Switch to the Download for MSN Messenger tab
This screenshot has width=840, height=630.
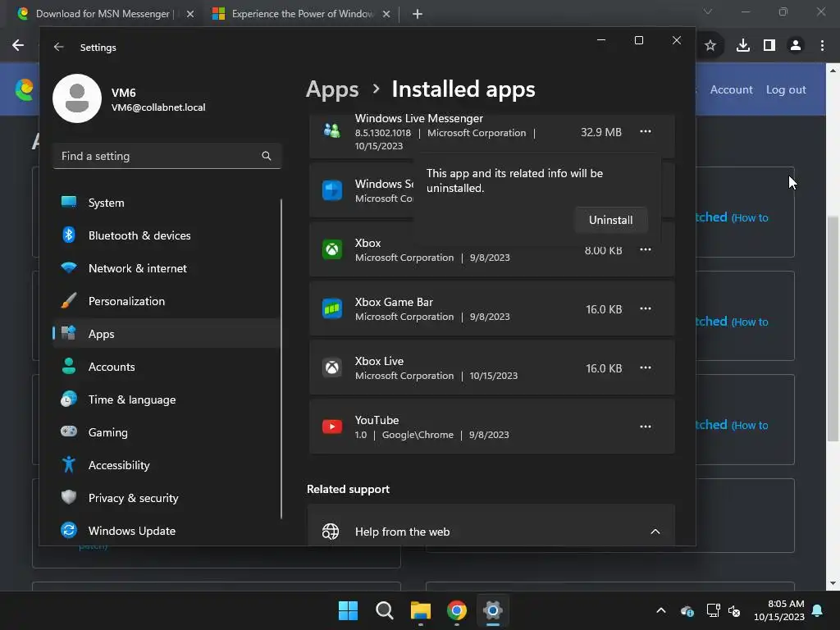click(103, 14)
